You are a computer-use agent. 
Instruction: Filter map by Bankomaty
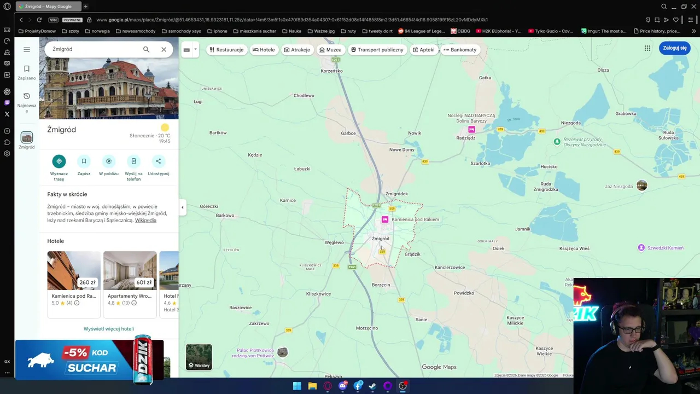click(x=460, y=50)
